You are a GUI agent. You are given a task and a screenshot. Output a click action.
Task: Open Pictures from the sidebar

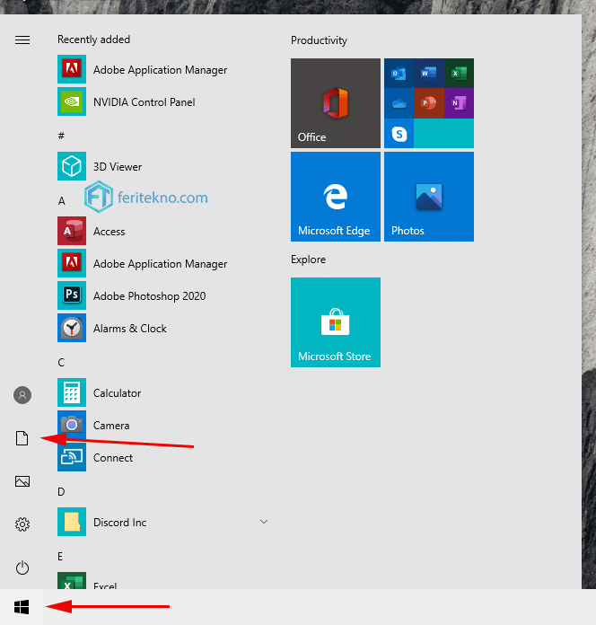point(22,481)
